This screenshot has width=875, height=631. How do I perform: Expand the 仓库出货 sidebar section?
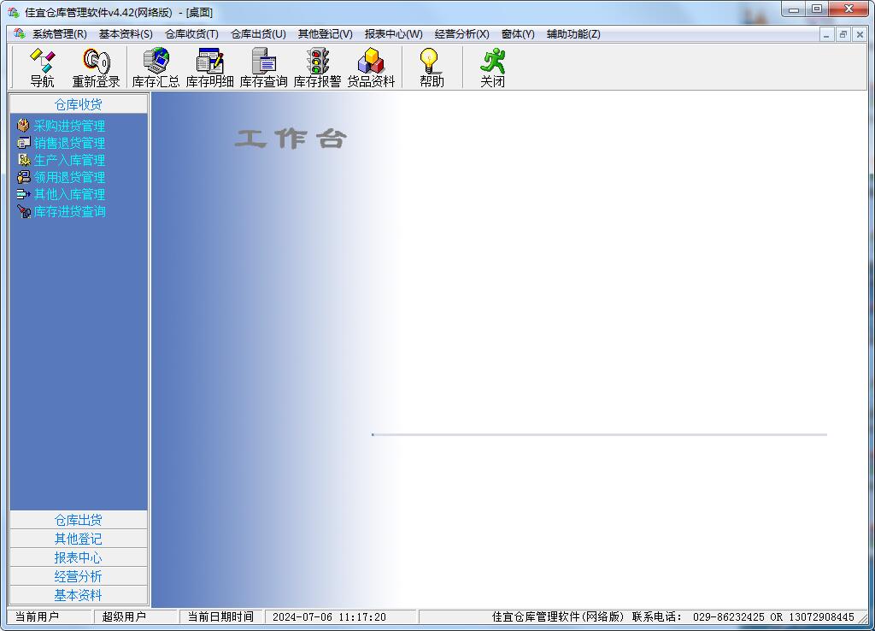(x=78, y=520)
